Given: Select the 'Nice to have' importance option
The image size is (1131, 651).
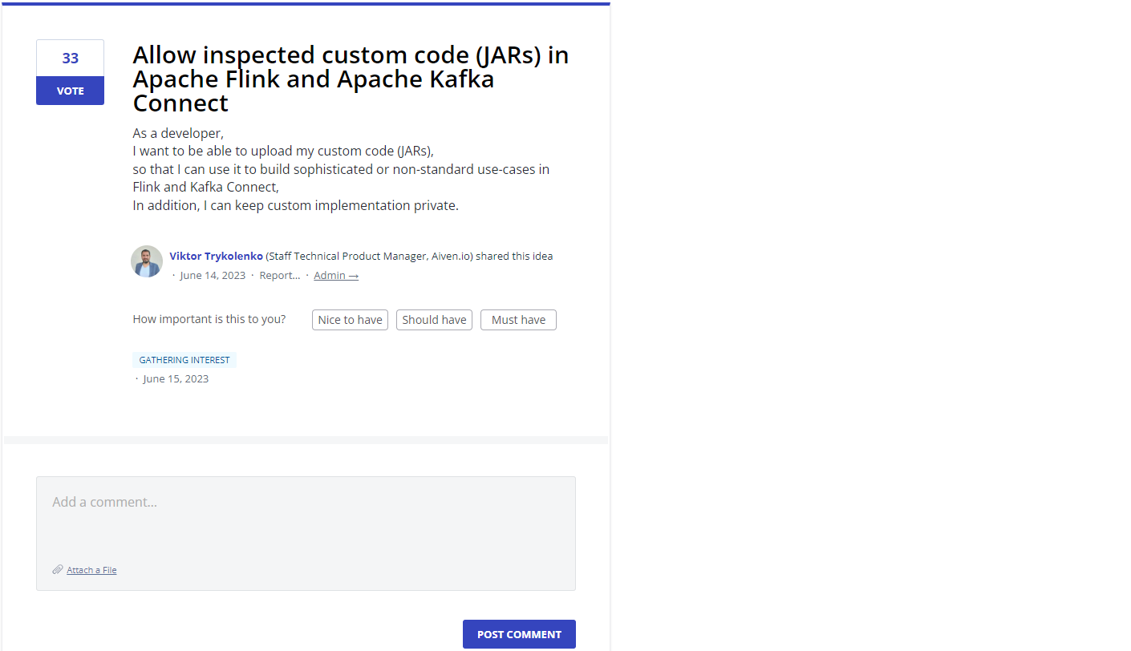Looking at the screenshot, I should 350,320.
